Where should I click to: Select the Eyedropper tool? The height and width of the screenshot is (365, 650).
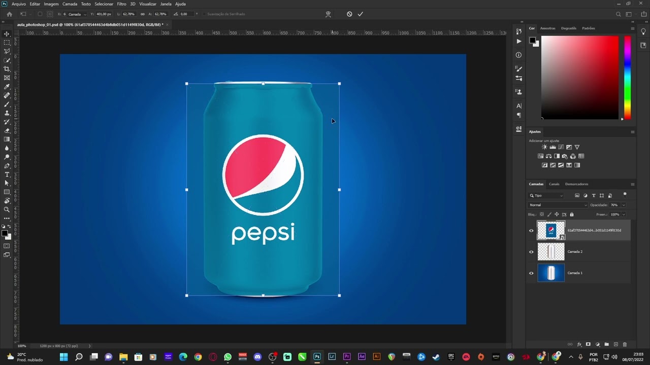[7, 87]
